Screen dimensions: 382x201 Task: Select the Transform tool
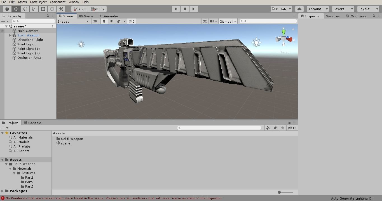[x=52, y=9]
